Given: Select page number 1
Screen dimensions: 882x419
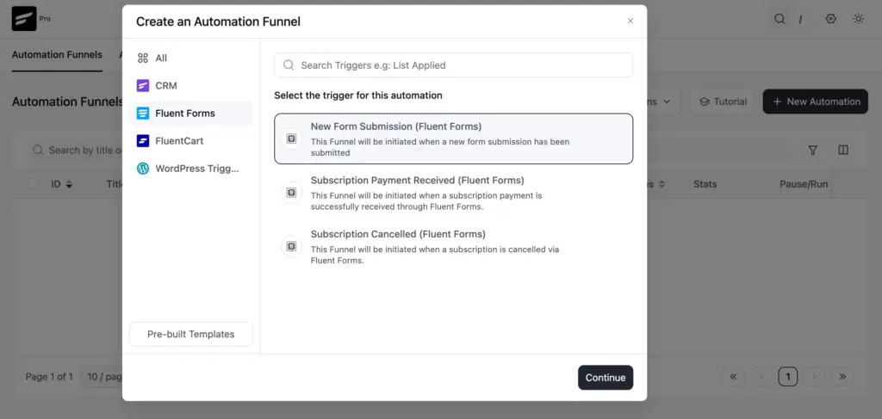Looking at the screenshot, I should tap(787, 377).
